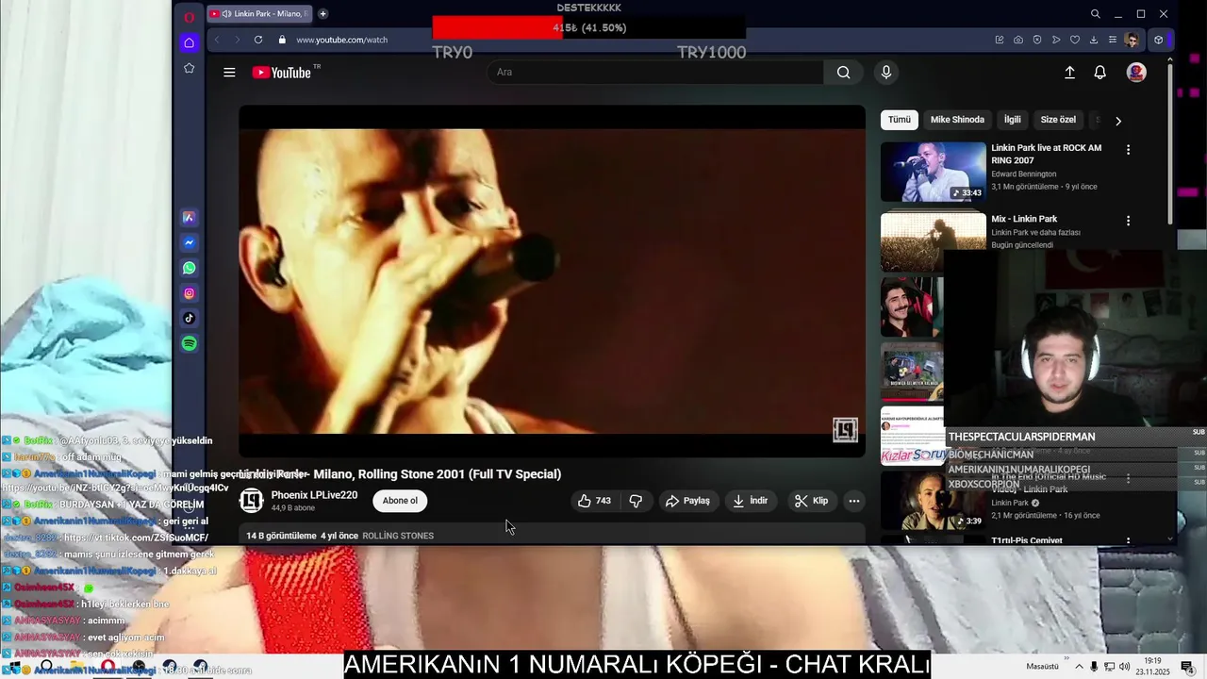
Task: Reload the page with the refresh icon
Action: point(256,40)
